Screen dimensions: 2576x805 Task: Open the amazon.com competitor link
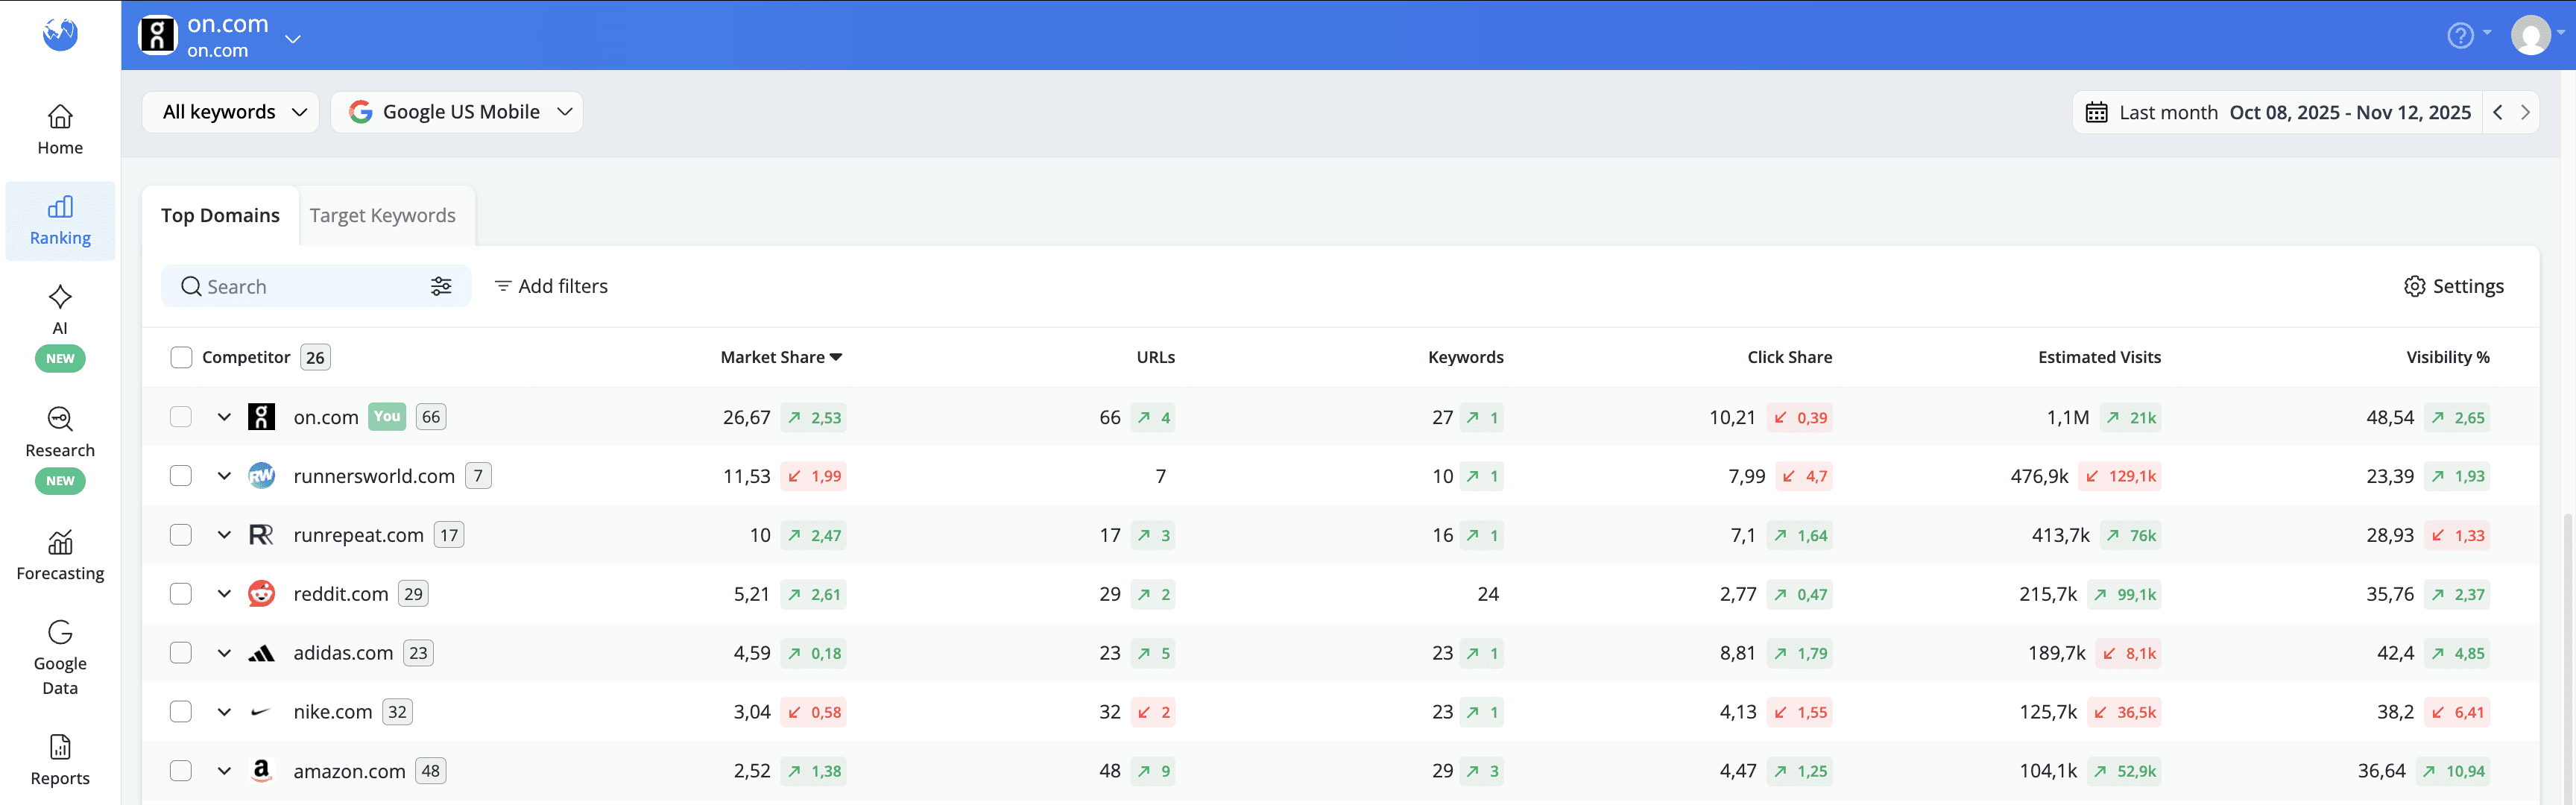pos(349,771)
